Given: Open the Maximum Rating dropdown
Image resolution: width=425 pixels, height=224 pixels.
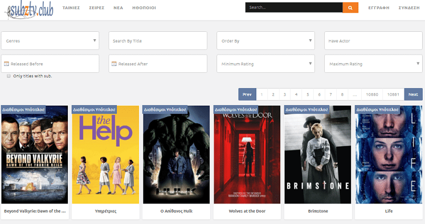Looking at the screenshot, I should [x=373, y=64].
